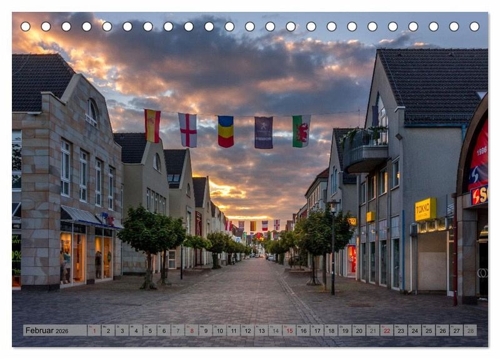This screenshot has width=500, height=359.
Task: Select day 10 in the calendar strip
Action: pyautogui.click(x=220, y=330)
